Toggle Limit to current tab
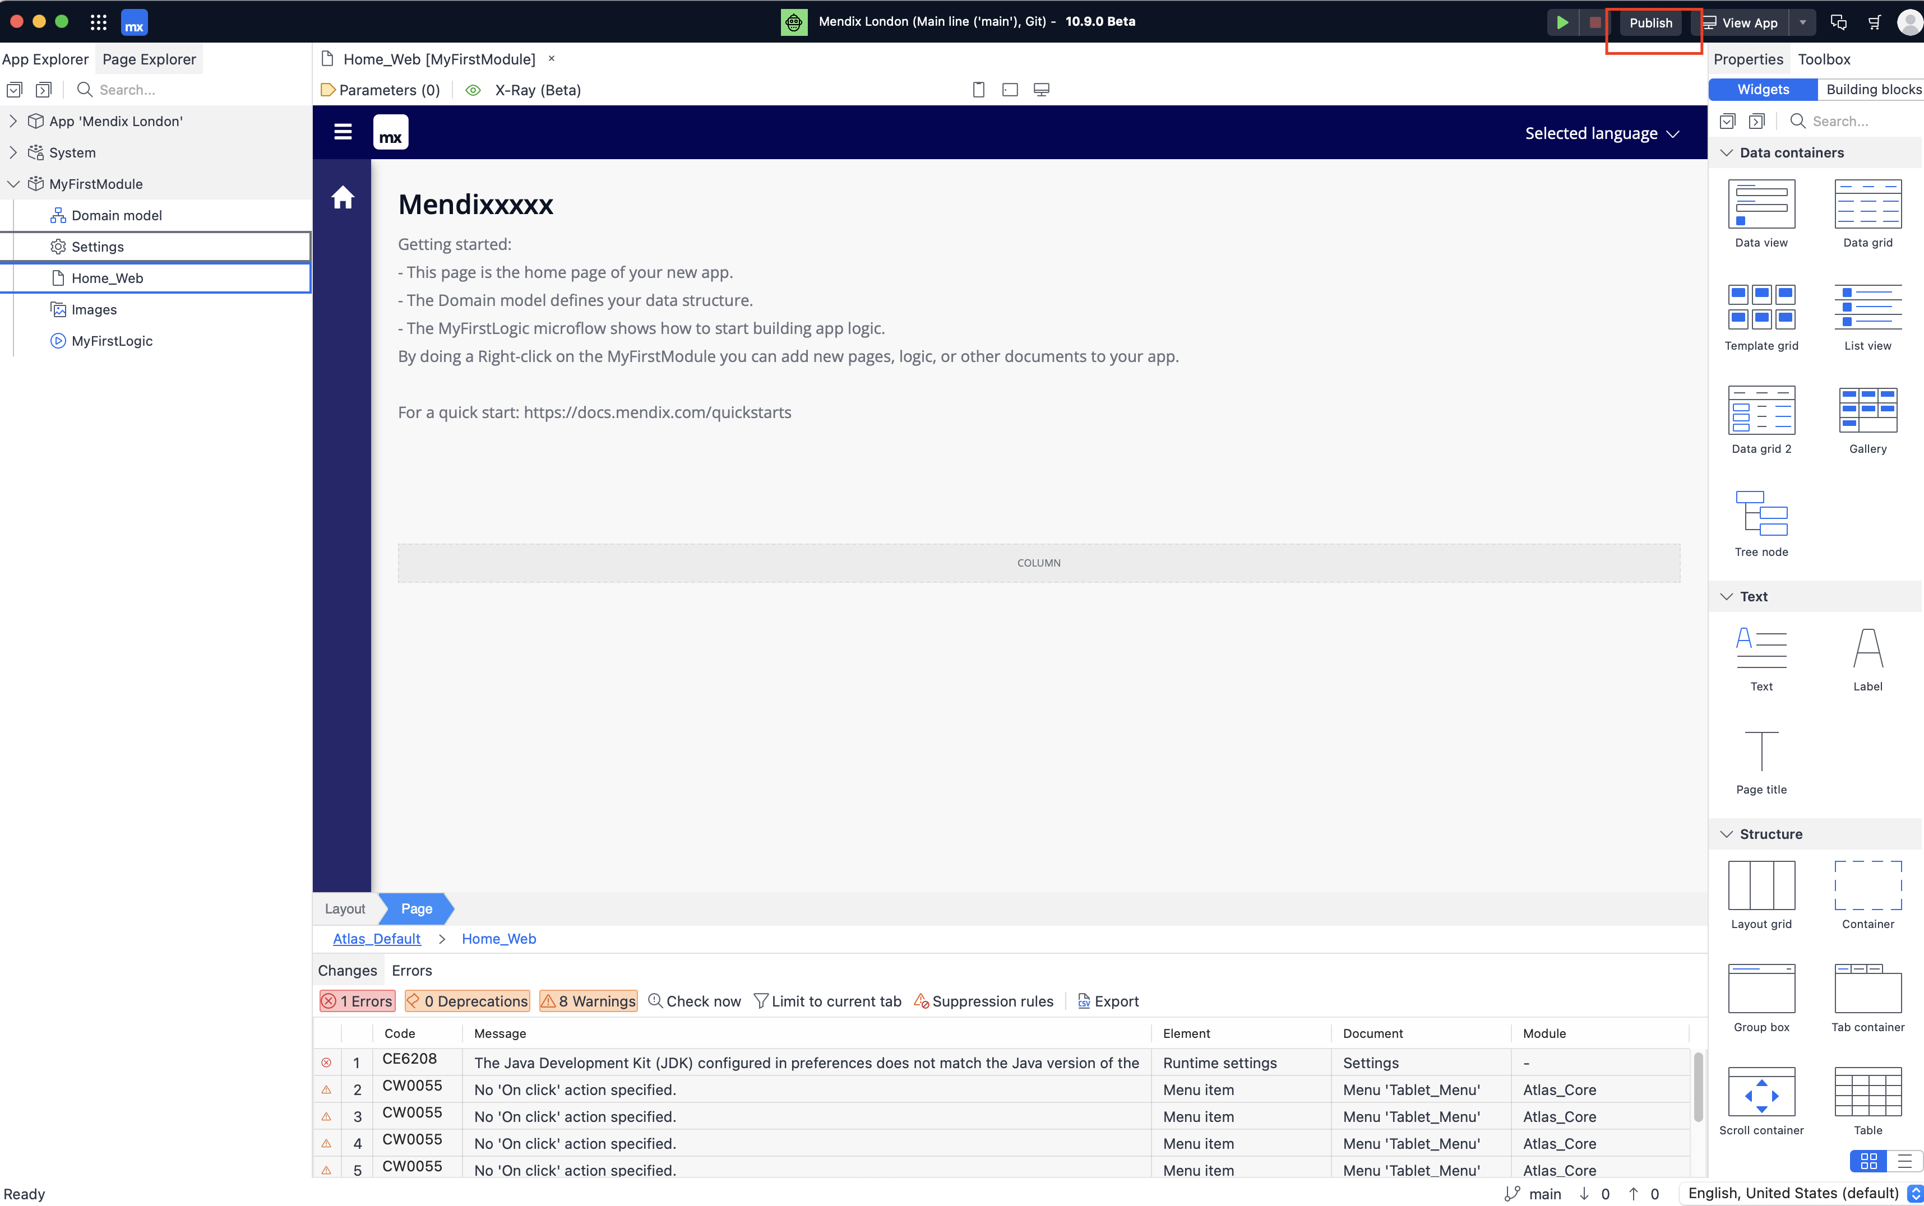Viewport: 1924px width, 1206px height. coord(827,1001)
